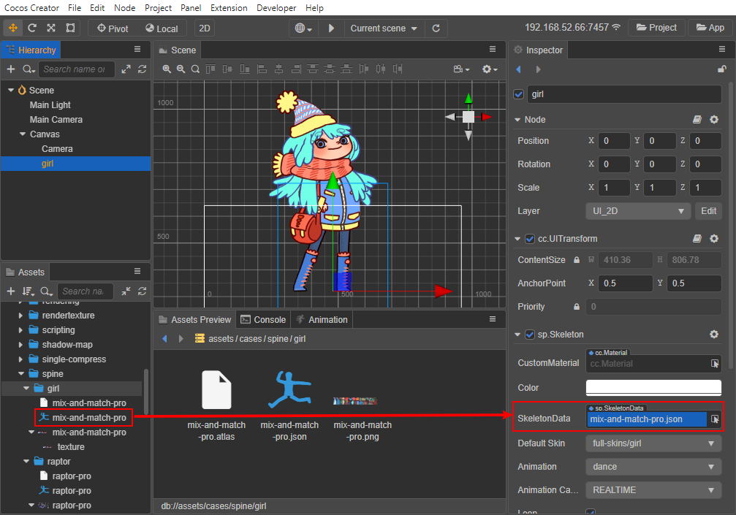Open the sp.Skeleton Color swatch
This screenshot has height=515, width=736.
tap(653, 388)
